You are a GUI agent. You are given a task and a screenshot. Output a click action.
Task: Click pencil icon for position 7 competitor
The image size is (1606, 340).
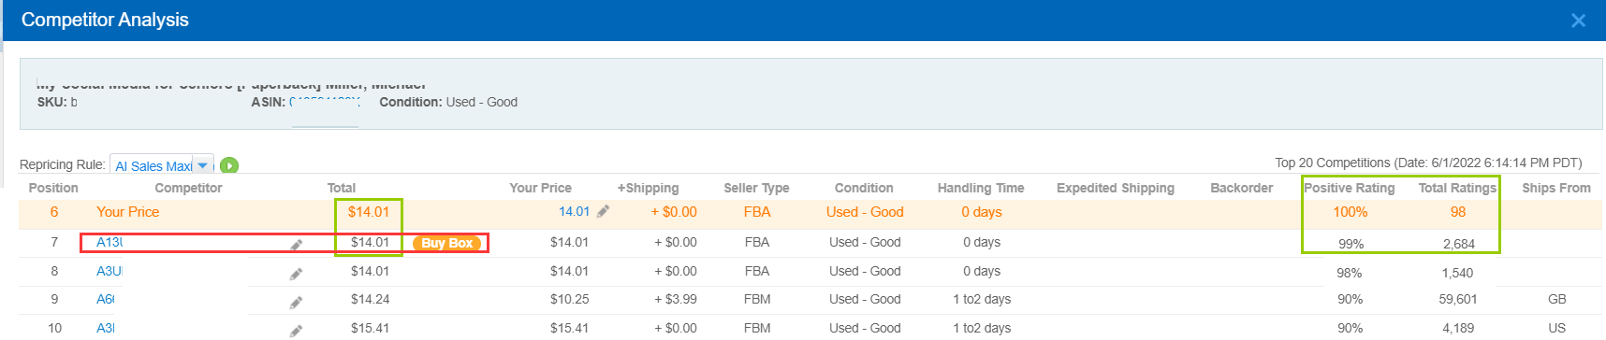296,245
